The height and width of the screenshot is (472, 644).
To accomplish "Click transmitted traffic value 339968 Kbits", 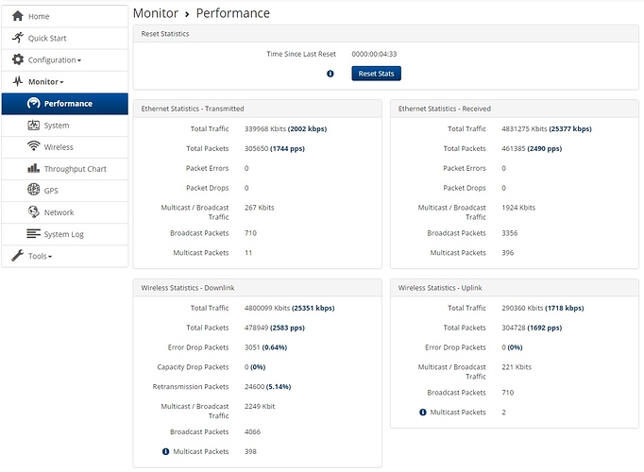I will (265, 128).
